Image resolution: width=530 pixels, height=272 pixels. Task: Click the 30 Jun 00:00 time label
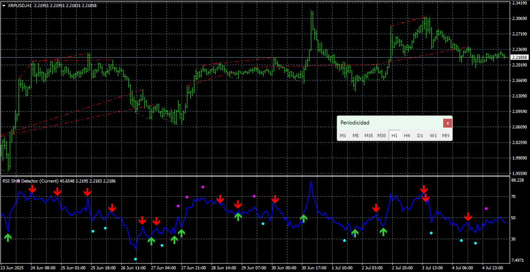(284, 268)
